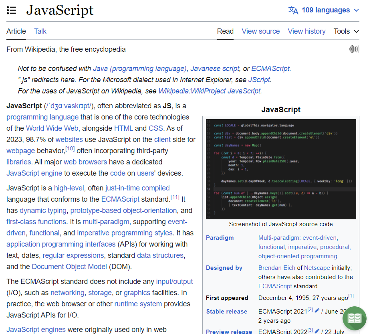The width and height of the screenshot is (371, 334).
Task: Follow the Document Object Model link
Action: [69, 267]
